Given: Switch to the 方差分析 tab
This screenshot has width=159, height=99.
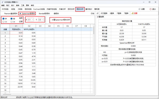Looking at the screenshot, I should point(62,9).
